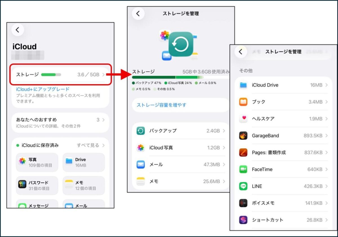Tap iCloud写真 24% legend entry
This screenshot has height=237, width=338.
pos(178,83)
